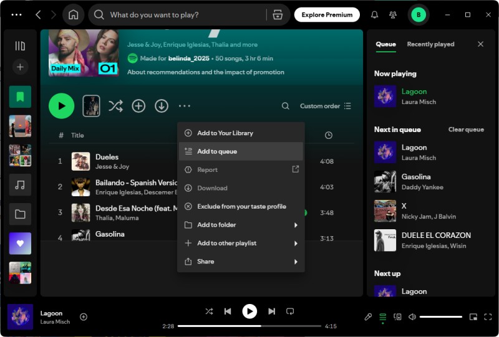Close the queue panel

(480, 44)
